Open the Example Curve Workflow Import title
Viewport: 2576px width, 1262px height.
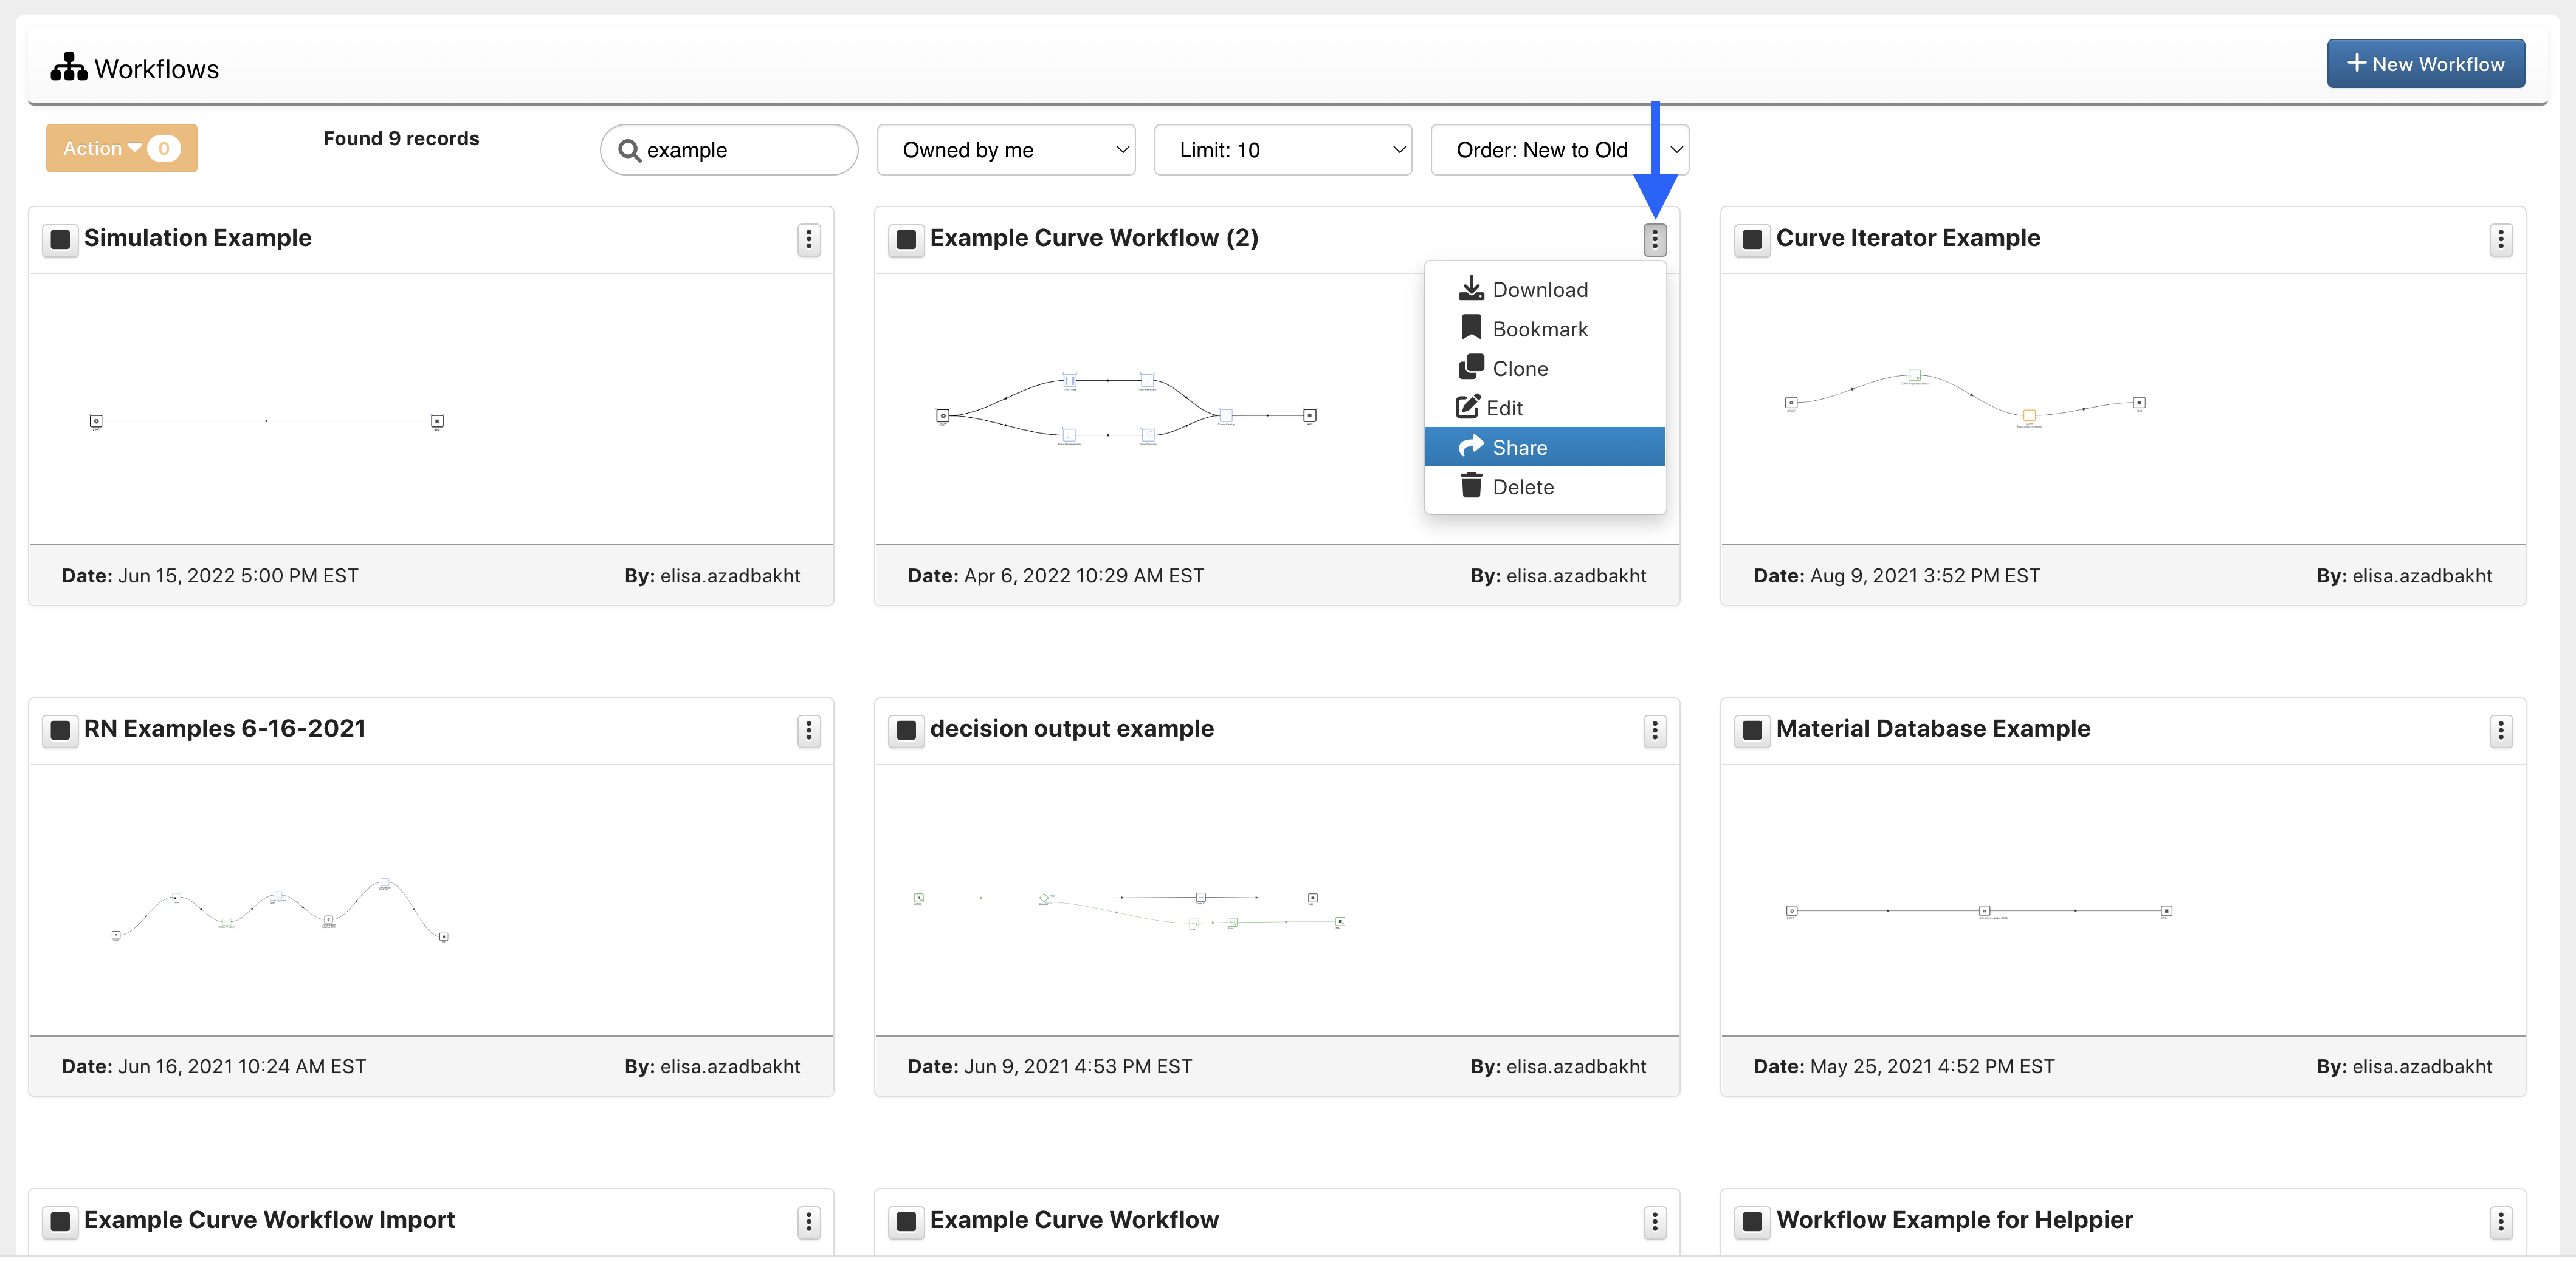tap(269, 1220)
